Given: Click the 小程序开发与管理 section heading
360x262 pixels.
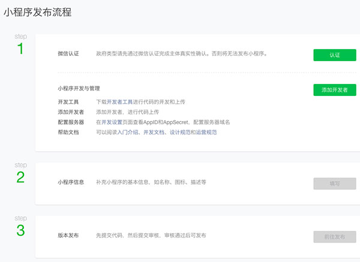Looking at the screenshot, I should click(x=82, y=89).
